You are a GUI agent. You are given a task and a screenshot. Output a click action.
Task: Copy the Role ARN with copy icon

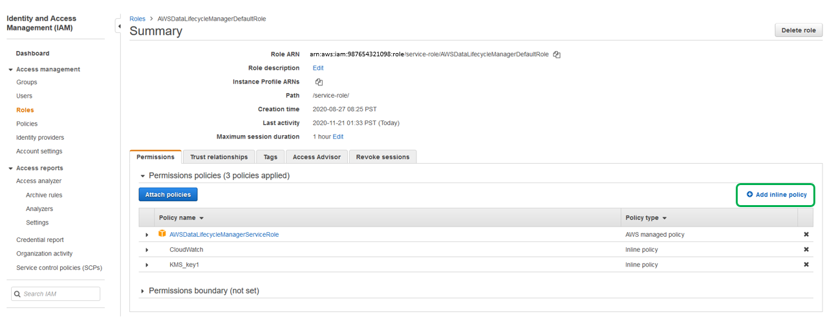pos(557,55)
